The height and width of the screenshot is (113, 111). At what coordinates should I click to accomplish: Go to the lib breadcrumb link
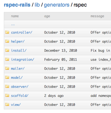[x=37, y=5]
